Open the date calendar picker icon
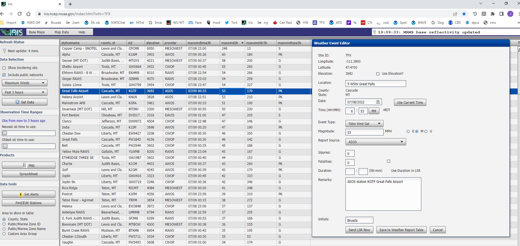Viewport: 520px width, 246px height. point(378,102)
